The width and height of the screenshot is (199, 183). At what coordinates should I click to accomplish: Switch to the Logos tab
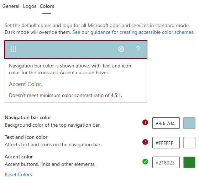(30, 6)
